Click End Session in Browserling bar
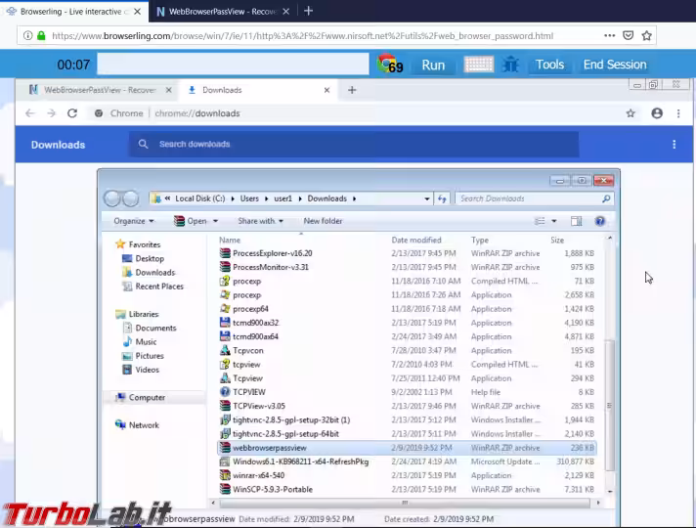 pos(615,65)
